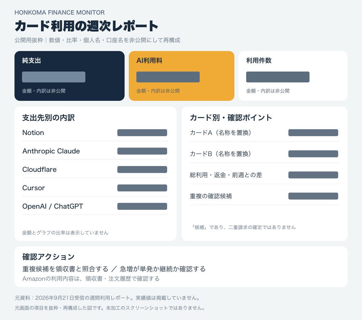Select the redacted value in 利用件数 card
Viewport: 362px width, 320px height.
pos(278,77)
